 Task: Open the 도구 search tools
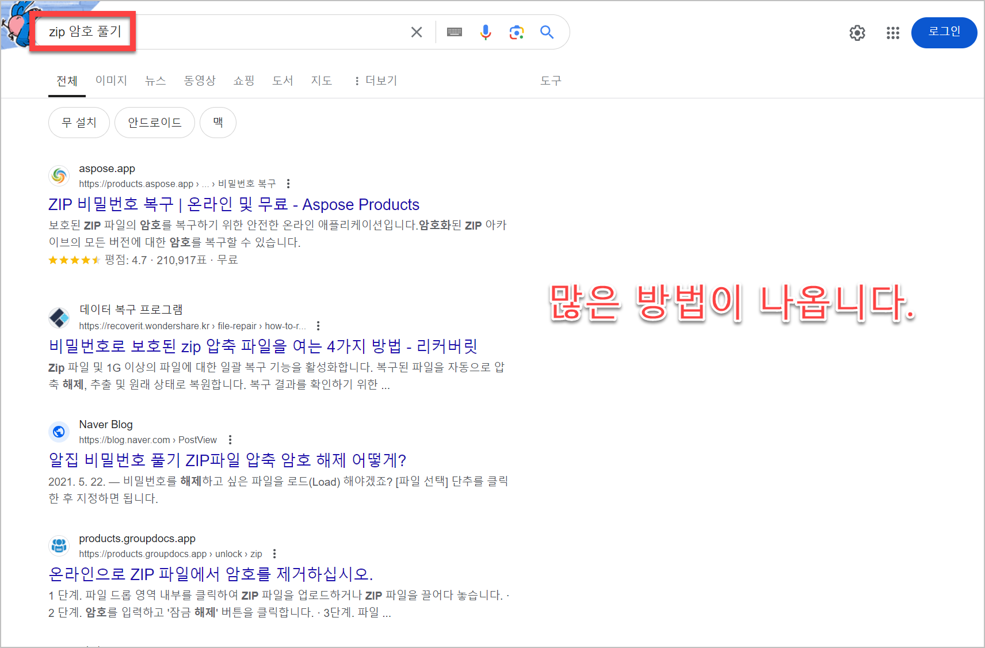(x=551, y=81)
